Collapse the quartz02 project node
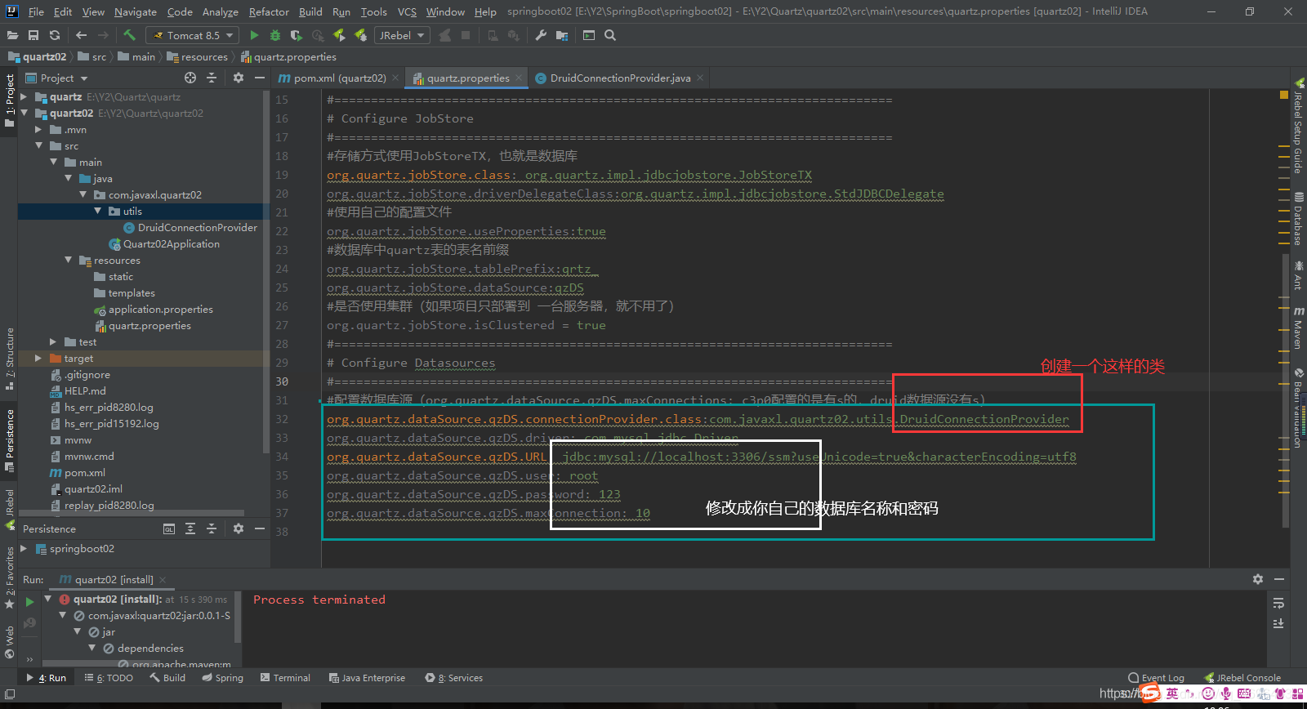Viewport: 1307px width, 709px height. click(x=24, y=113)
